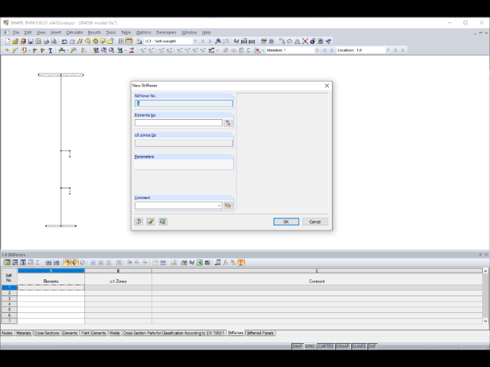Click the Elements No. input field
The height and width of the screenshot is (367, 490).
click(179, 123)
